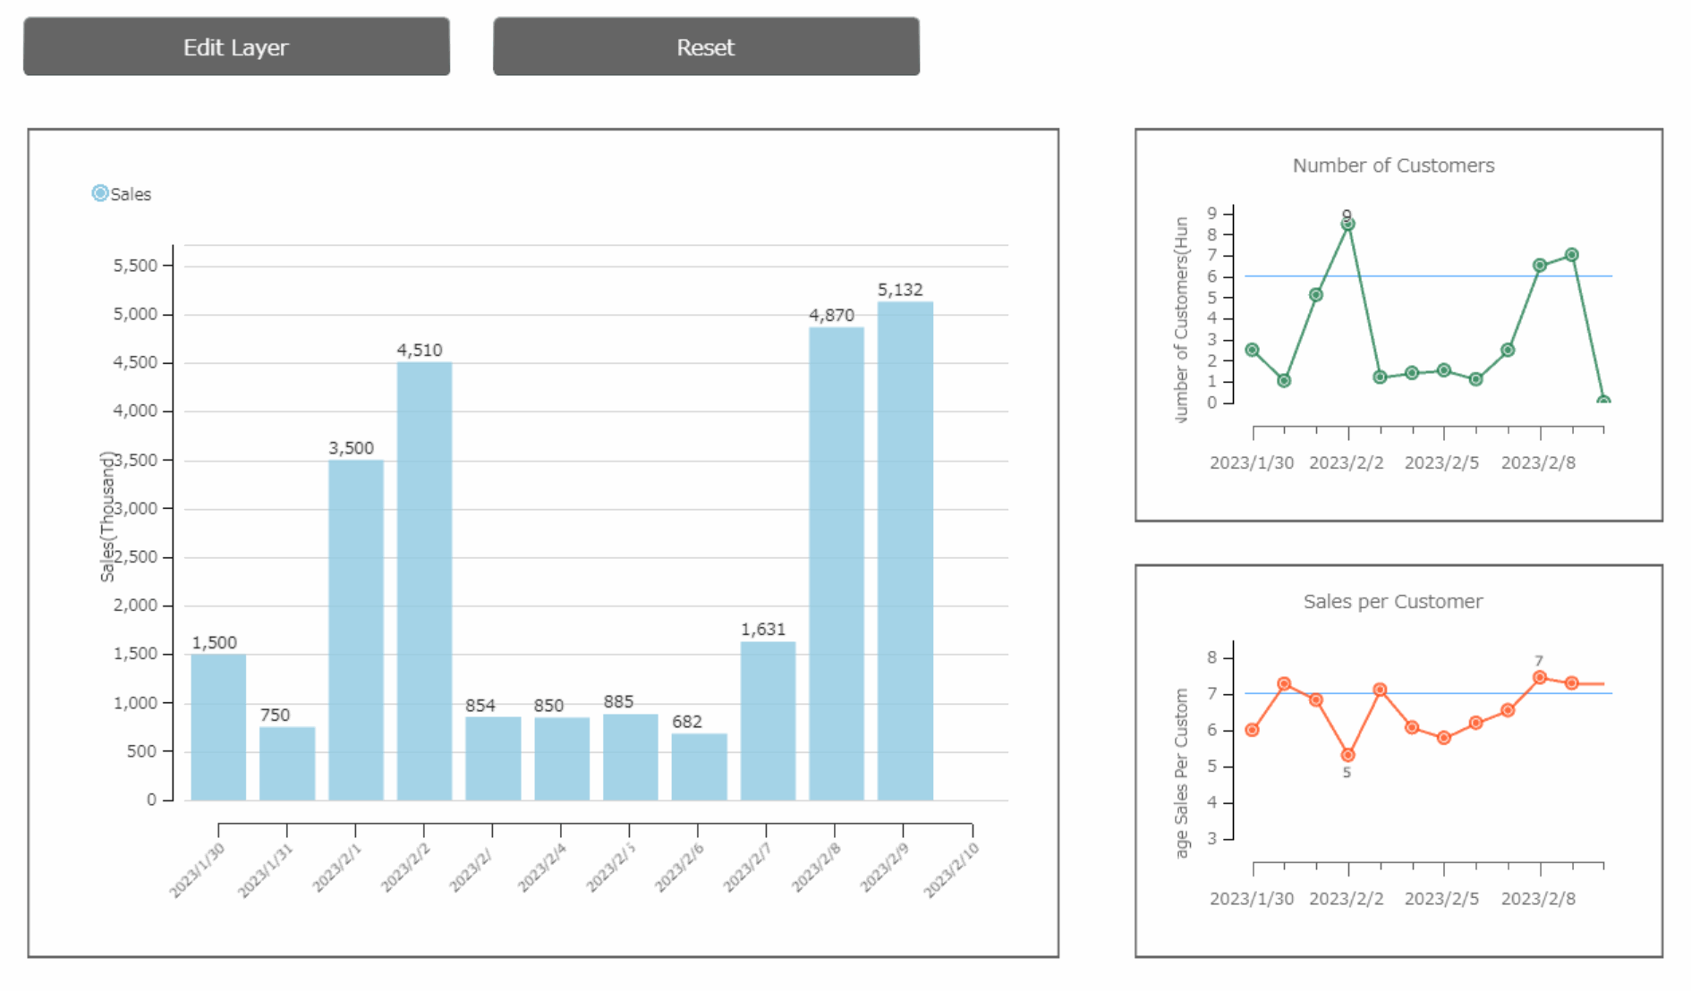Click the 2023/2/10 axis label in main chart
Viewport: 1691px width, 991px height.
click(952, 869)
